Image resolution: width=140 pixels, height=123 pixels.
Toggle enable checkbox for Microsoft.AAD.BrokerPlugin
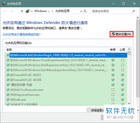(8, 55)
